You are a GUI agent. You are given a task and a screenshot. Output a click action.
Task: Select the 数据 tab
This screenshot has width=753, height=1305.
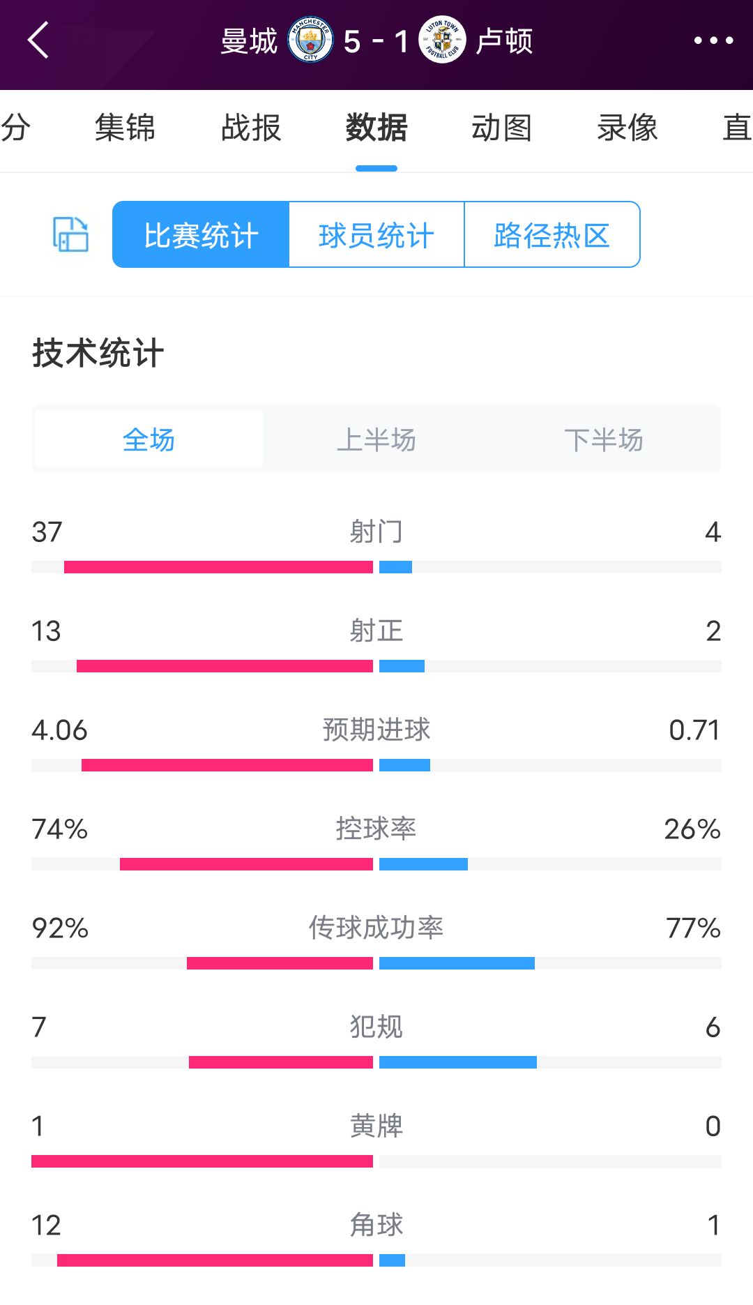point(376,128)
